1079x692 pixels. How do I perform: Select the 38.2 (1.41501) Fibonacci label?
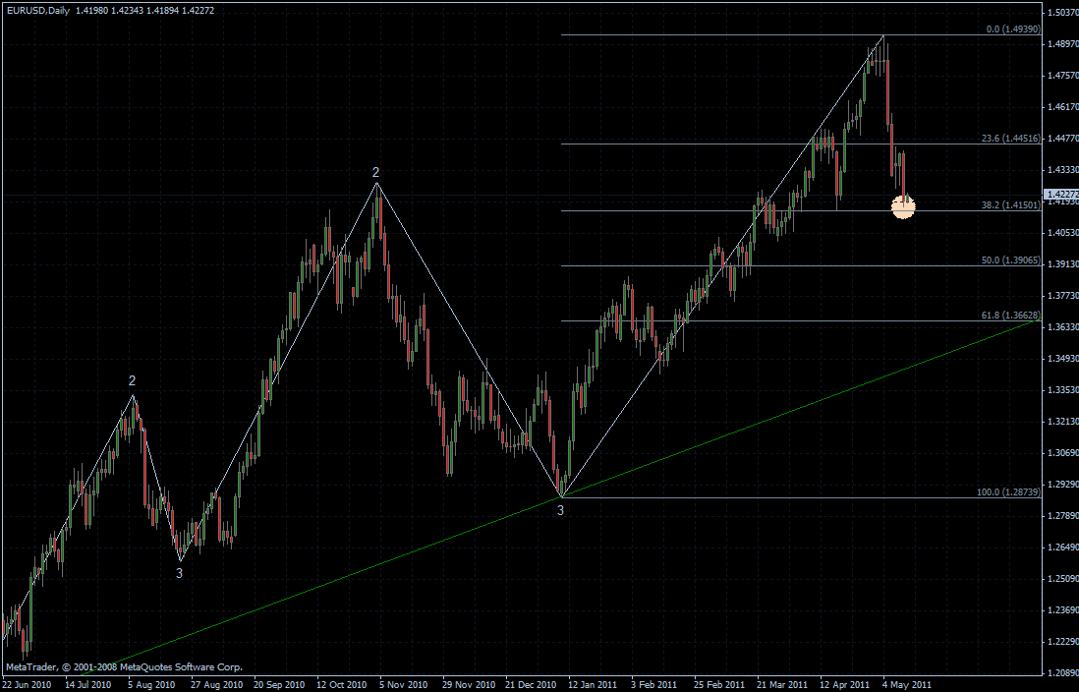tap(1011, 205)
